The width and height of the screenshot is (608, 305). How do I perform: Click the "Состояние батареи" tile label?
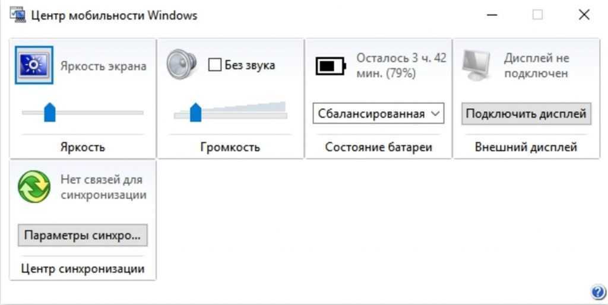click(378, 147)
